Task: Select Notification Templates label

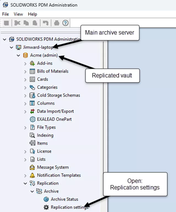Action: [x=59, y=175]
